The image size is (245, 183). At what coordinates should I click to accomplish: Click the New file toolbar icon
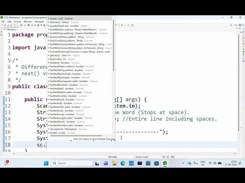[x=2, y=25]
